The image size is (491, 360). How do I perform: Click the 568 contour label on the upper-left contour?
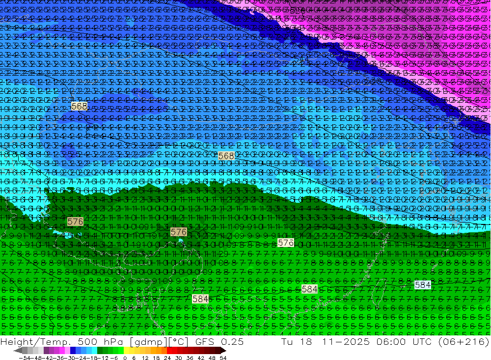point(79,106)
